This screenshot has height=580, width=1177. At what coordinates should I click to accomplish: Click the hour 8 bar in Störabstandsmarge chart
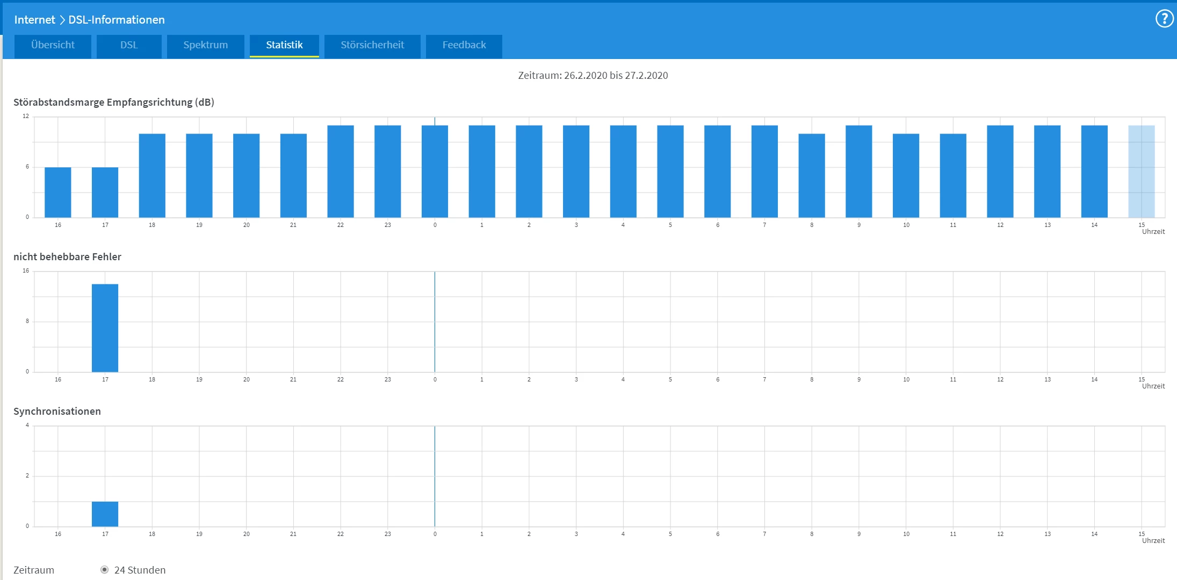812,175
